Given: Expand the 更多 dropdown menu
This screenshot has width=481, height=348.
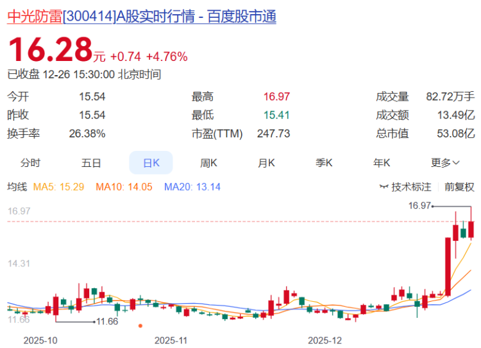Looking at the screenshot, I should pyautogui.click(x=445, y=163).
